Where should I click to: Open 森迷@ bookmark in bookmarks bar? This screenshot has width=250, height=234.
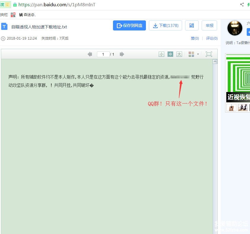tap(27, 15)
